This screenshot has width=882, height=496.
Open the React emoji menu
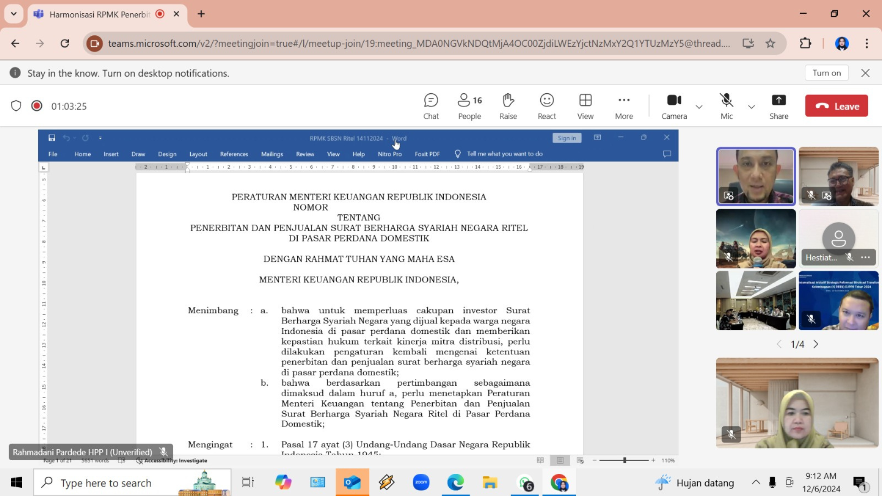click(x=547, y=107)
